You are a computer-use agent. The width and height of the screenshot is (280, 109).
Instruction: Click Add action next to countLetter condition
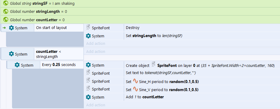point(96,51)
